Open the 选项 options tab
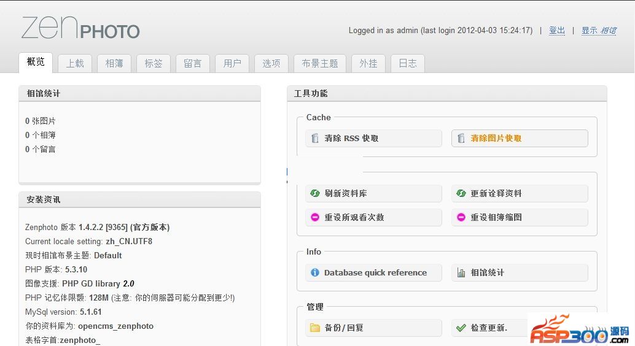 coord(271,63)
